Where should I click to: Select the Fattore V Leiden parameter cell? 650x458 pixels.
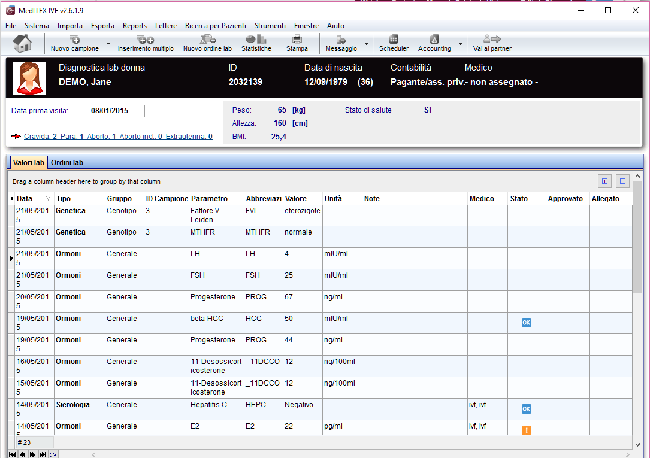pyautogui.click(x=216, y=215)
